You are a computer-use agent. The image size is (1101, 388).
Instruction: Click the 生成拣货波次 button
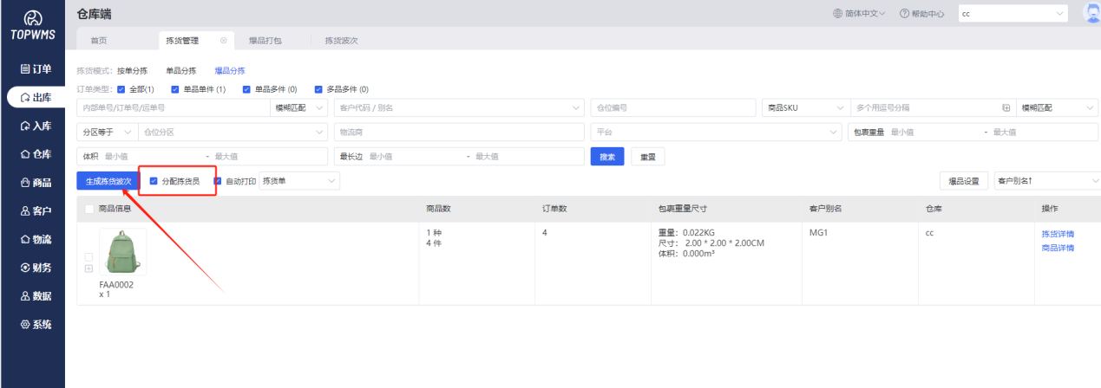pyautogui.click(x=108, y=181)
